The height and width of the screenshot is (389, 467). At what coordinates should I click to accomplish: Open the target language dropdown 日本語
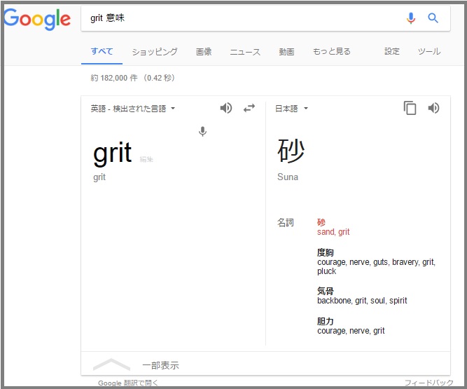point(291,109)
